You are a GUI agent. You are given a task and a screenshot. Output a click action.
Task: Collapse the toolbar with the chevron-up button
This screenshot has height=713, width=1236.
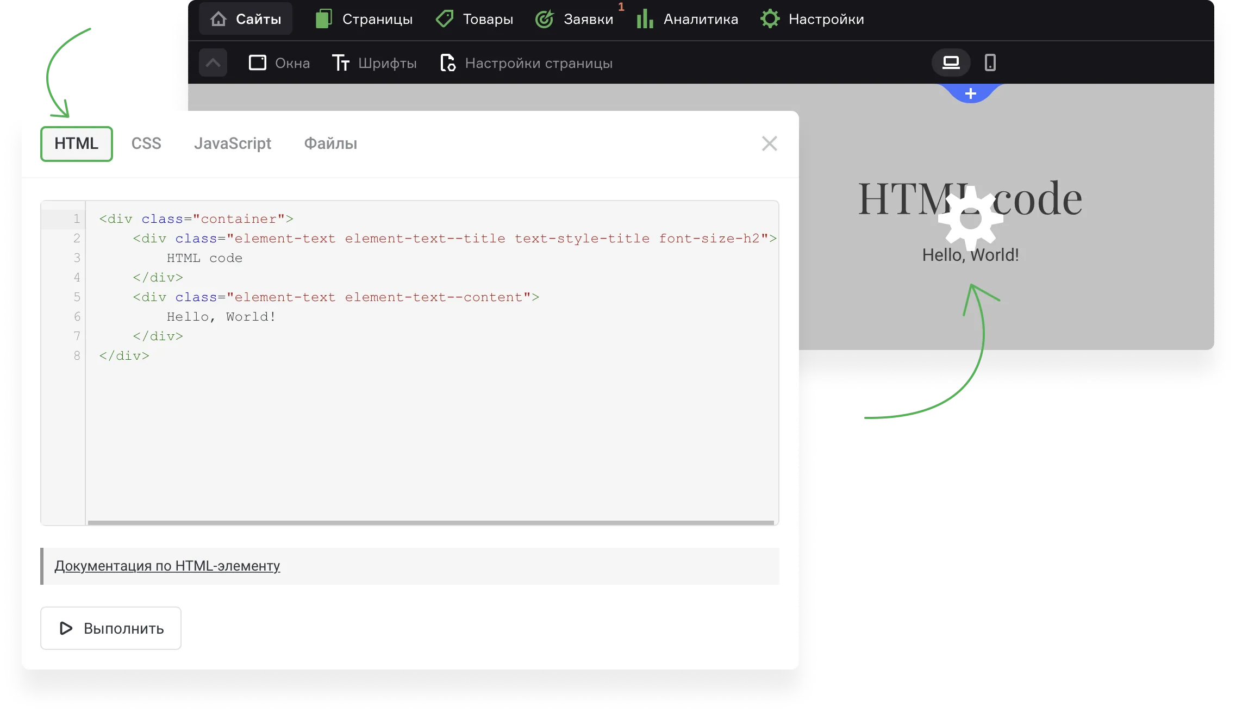[213, 62]
